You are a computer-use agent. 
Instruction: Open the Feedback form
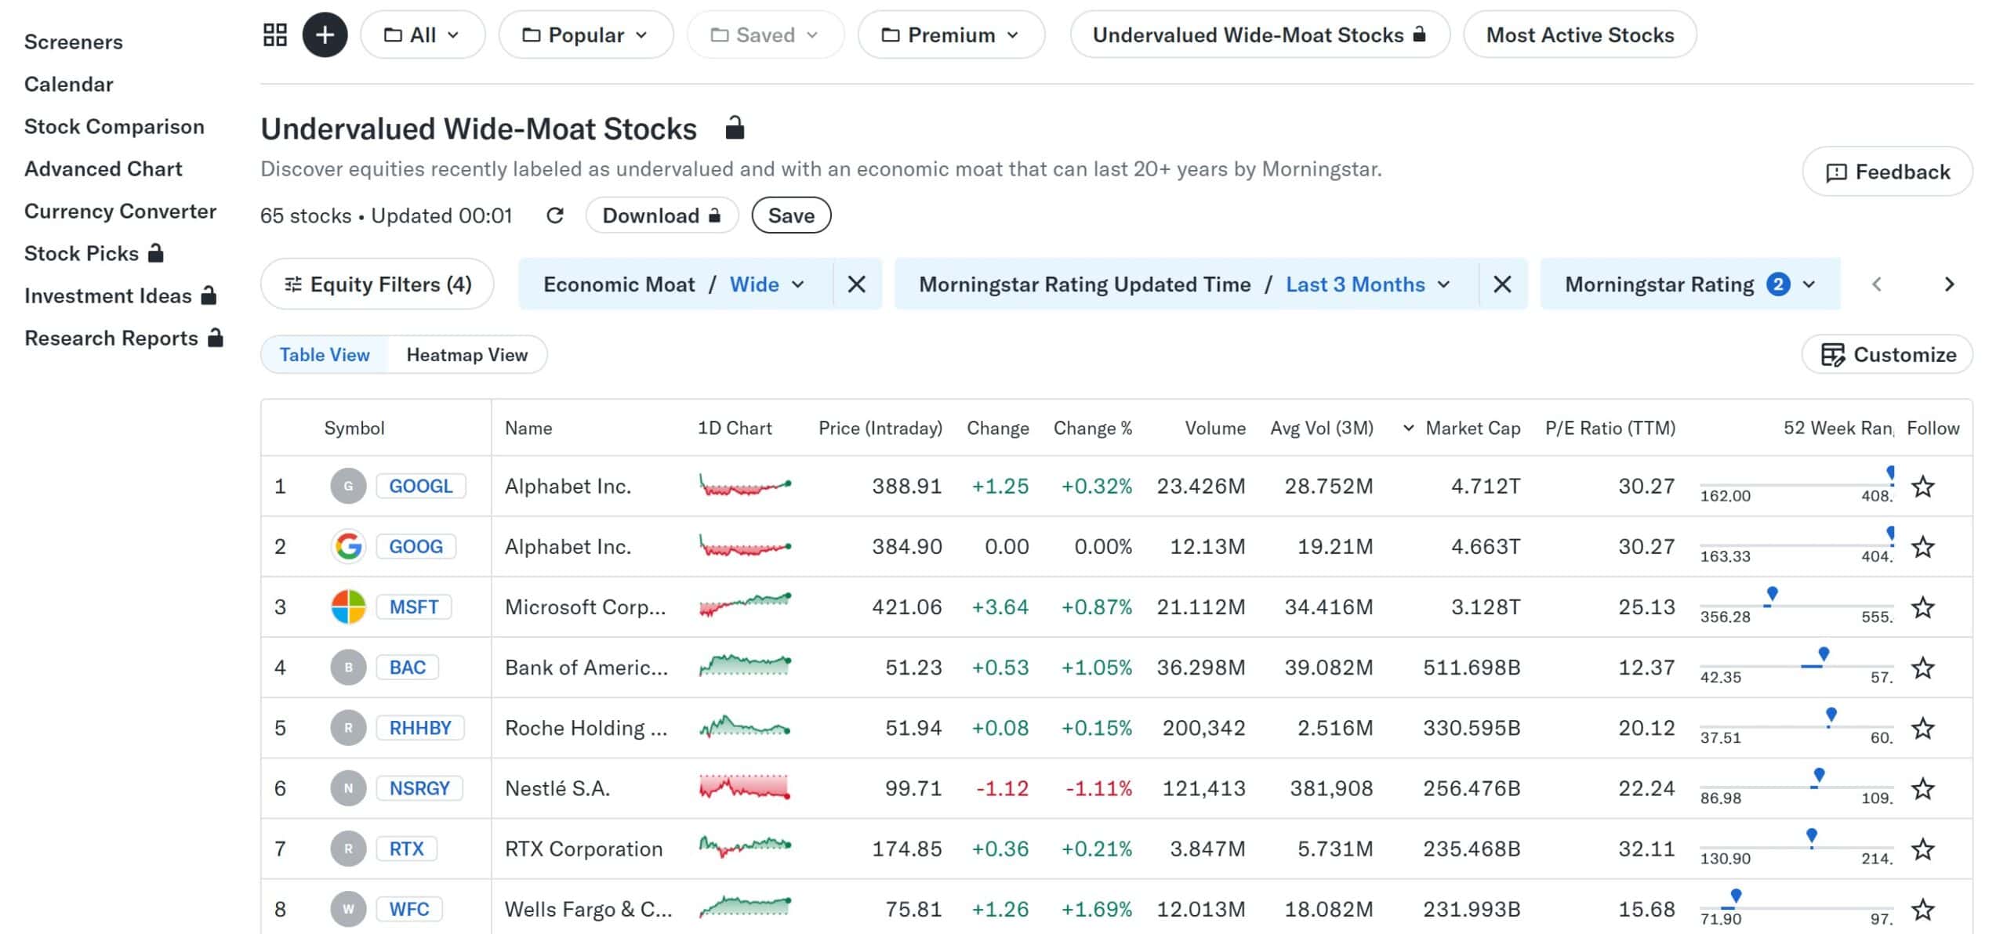coord(1887,172)
